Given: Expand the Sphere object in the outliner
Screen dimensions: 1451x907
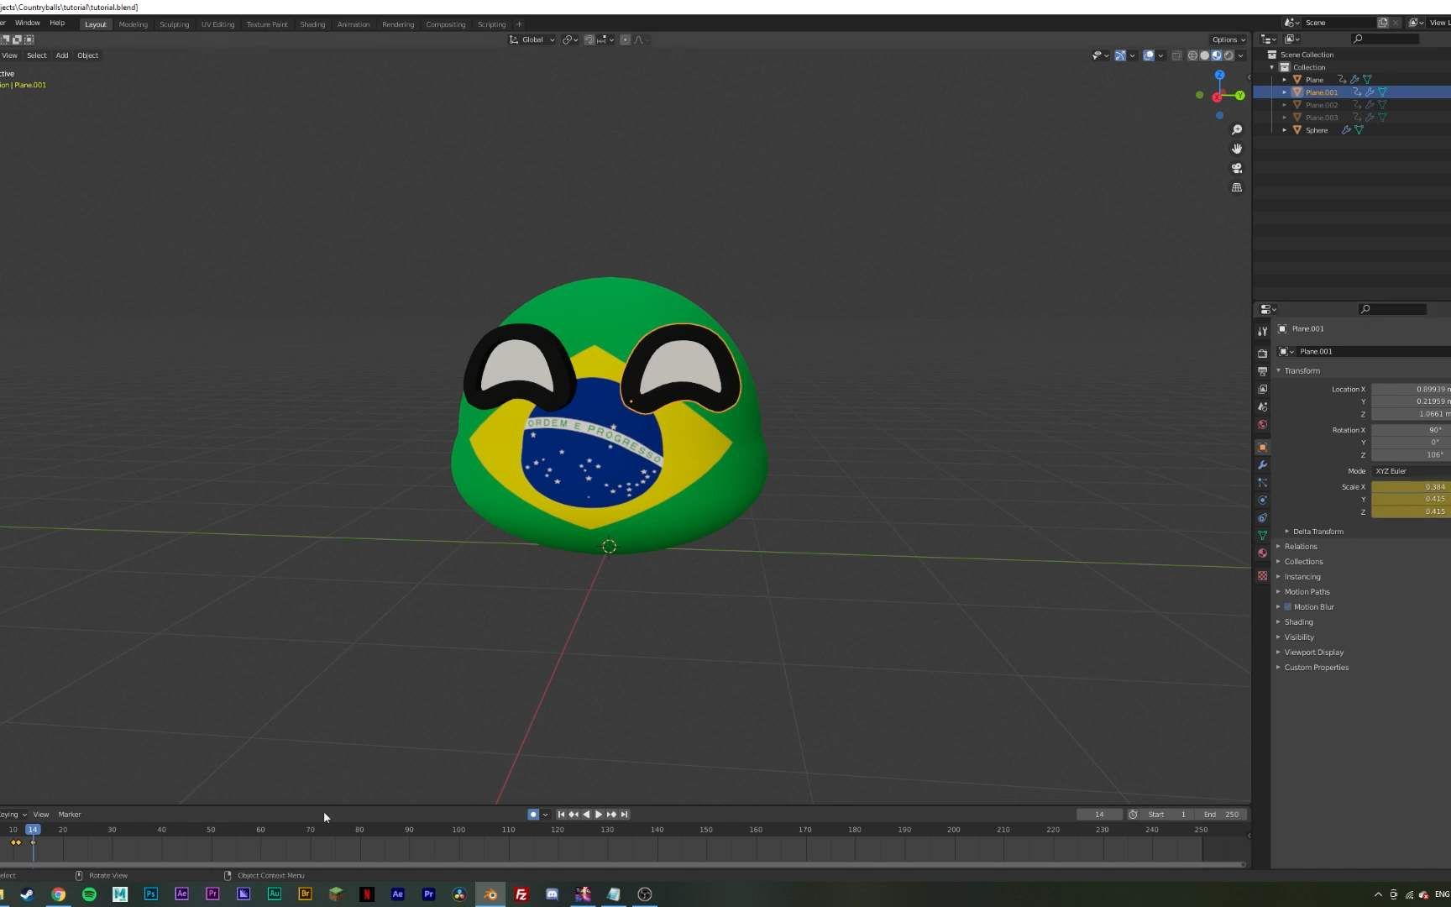Looking at the screenshot, I should pos(1284,130).
